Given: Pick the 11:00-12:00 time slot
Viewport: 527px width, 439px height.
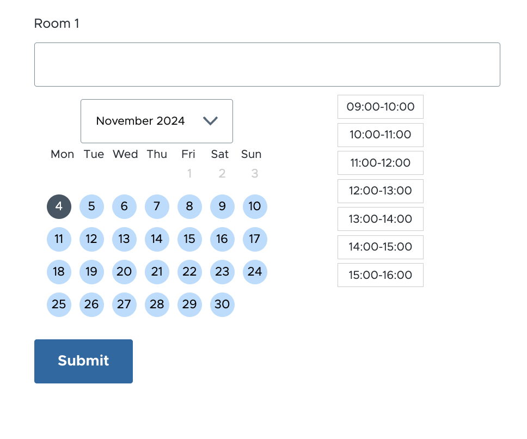Looking at the screenshot, I should tap(380, 162).
